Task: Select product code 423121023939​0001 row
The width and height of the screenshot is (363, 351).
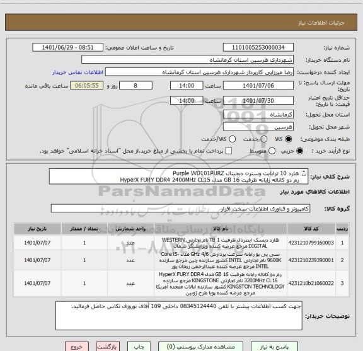Action: 181,260
